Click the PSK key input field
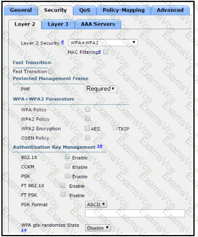This screenshot has height=237, width=198. click(x=135, y=213)
